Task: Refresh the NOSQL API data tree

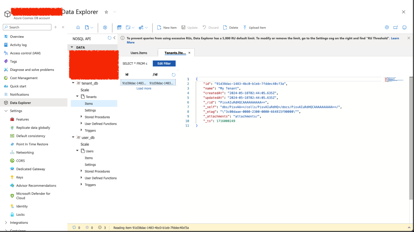Action: tap(109, 38)
